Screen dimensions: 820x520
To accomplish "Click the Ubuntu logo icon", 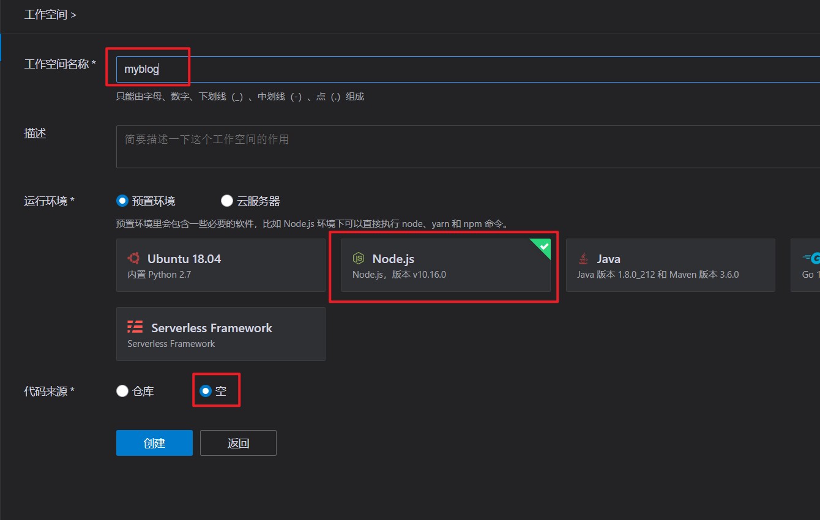I will [133, 258].
